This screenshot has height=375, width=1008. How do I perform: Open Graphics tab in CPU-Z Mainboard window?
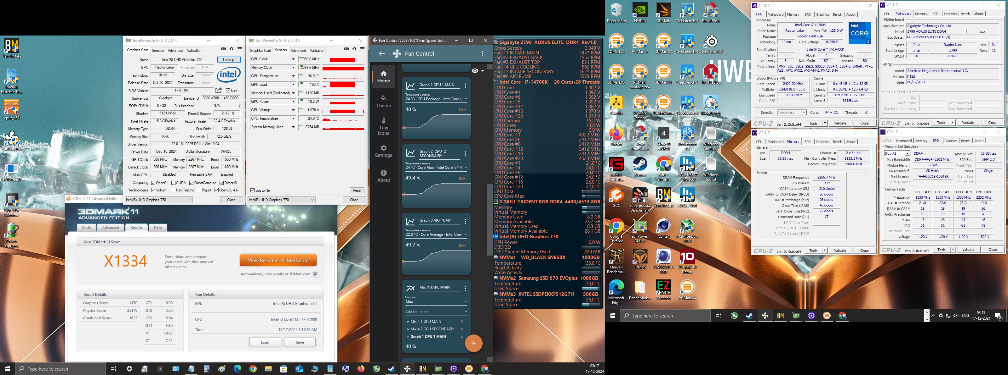950,14
